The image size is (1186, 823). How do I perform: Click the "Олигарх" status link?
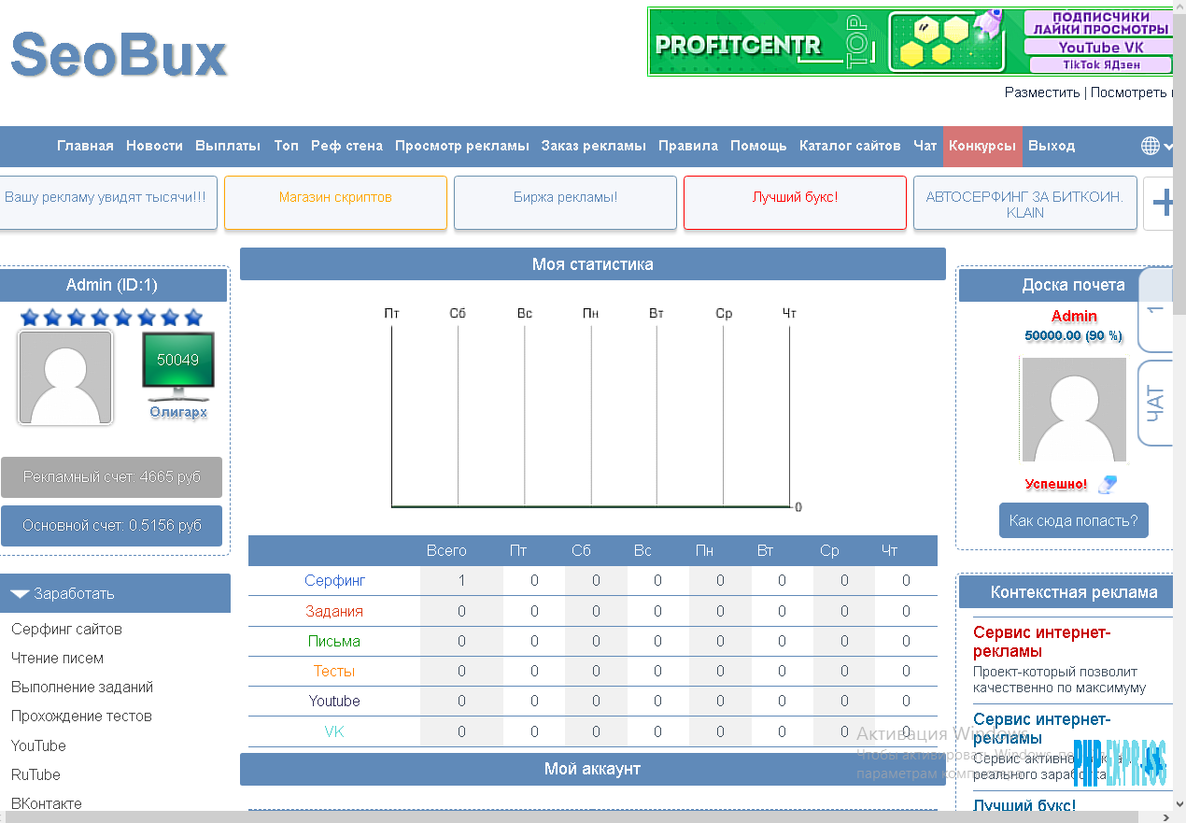point(178,412)
